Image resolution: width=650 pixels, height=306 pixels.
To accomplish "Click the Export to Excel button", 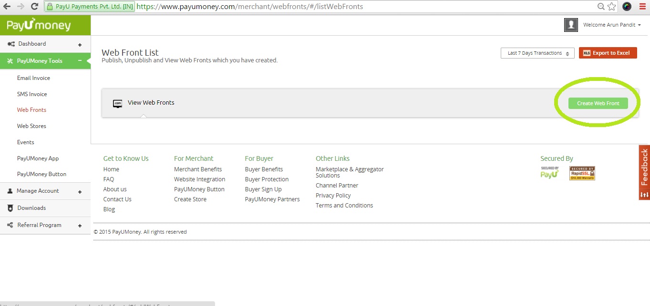I will (608, 53).
